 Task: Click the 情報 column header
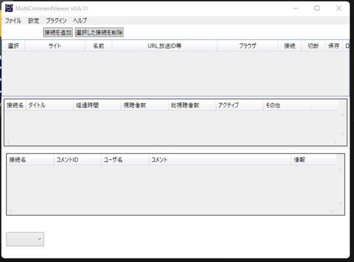point(314,160)
